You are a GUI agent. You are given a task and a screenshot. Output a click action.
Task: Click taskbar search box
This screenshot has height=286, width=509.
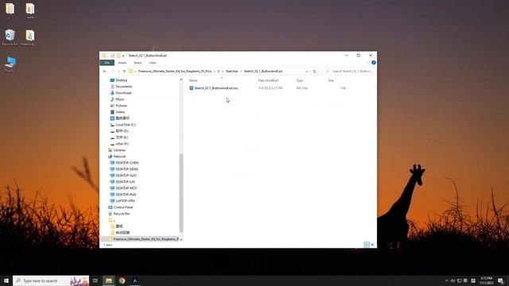click(x=51, y=280)
